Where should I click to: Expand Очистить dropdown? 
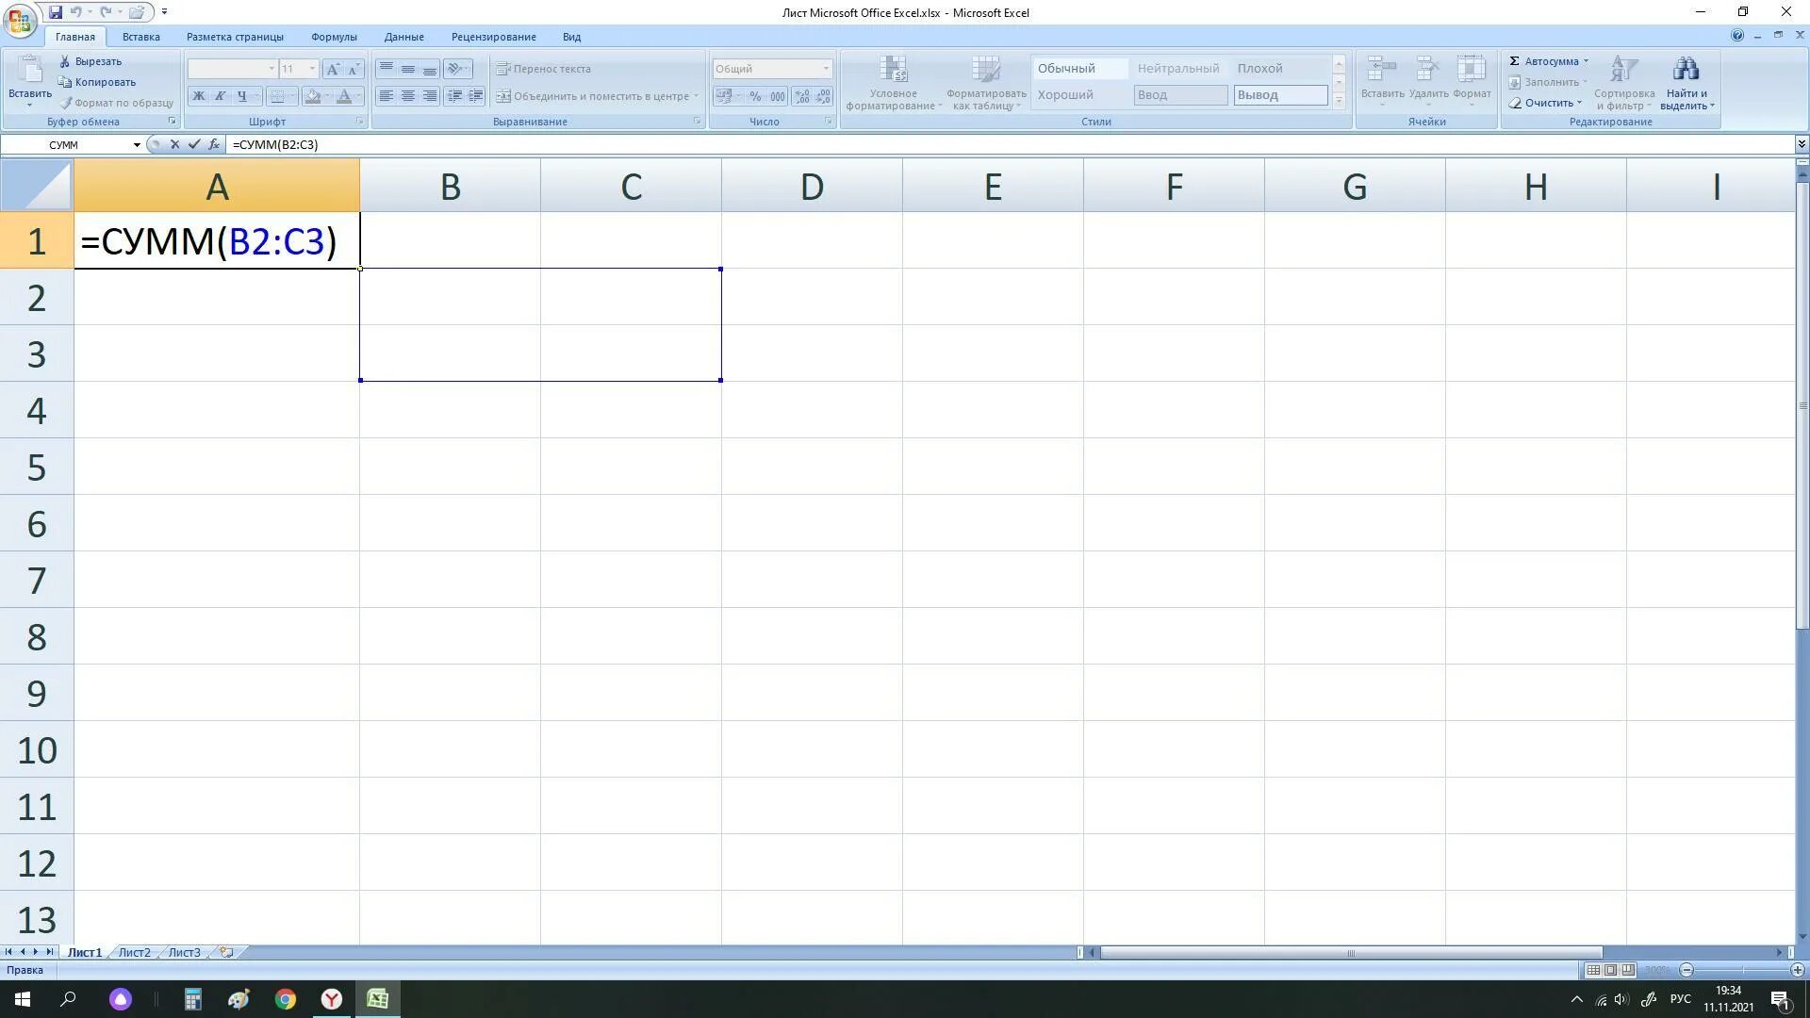coord(1579,103)
